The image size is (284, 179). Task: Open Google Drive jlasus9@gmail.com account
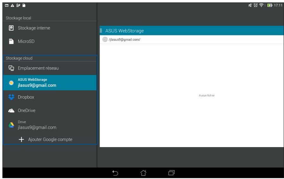(x=49, y=125)
